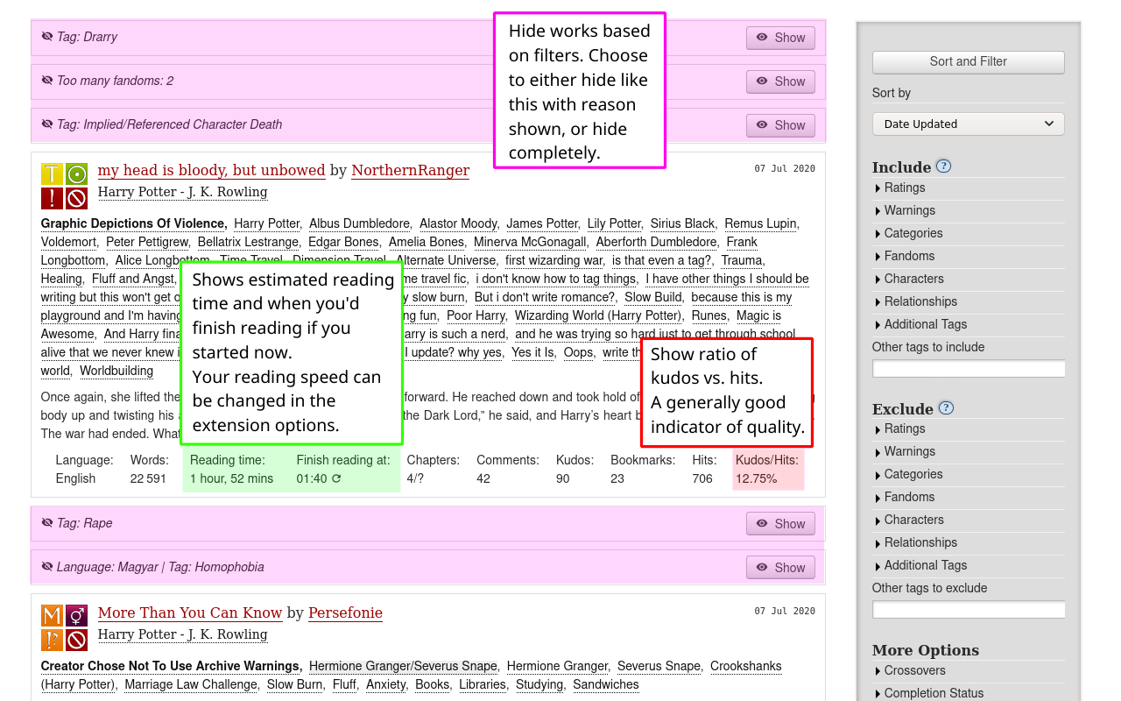Click incomplete-status icon on 'More Than You Can Know'
This screenshot has width=1121, height=701.
[76, 641]
